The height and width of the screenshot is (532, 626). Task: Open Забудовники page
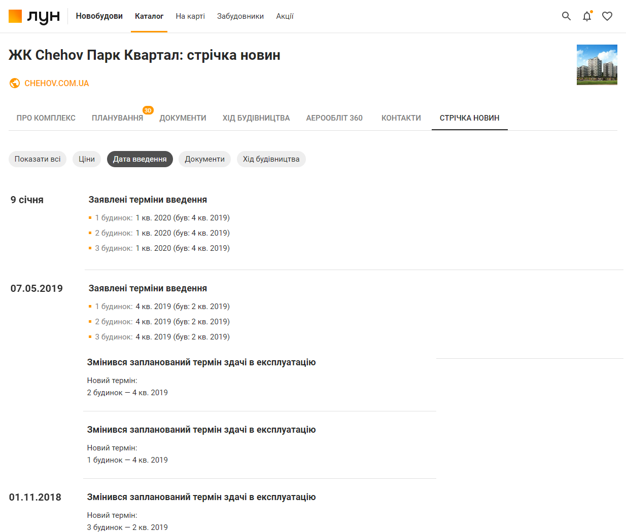pos(240,16)
